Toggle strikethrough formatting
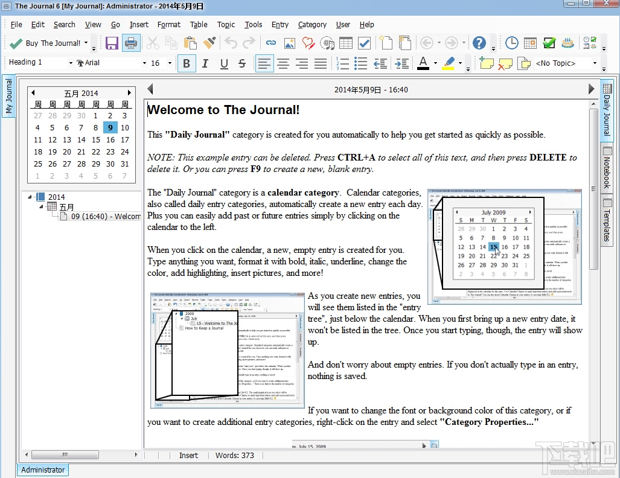620x478 pixels. tap(242, 63)
